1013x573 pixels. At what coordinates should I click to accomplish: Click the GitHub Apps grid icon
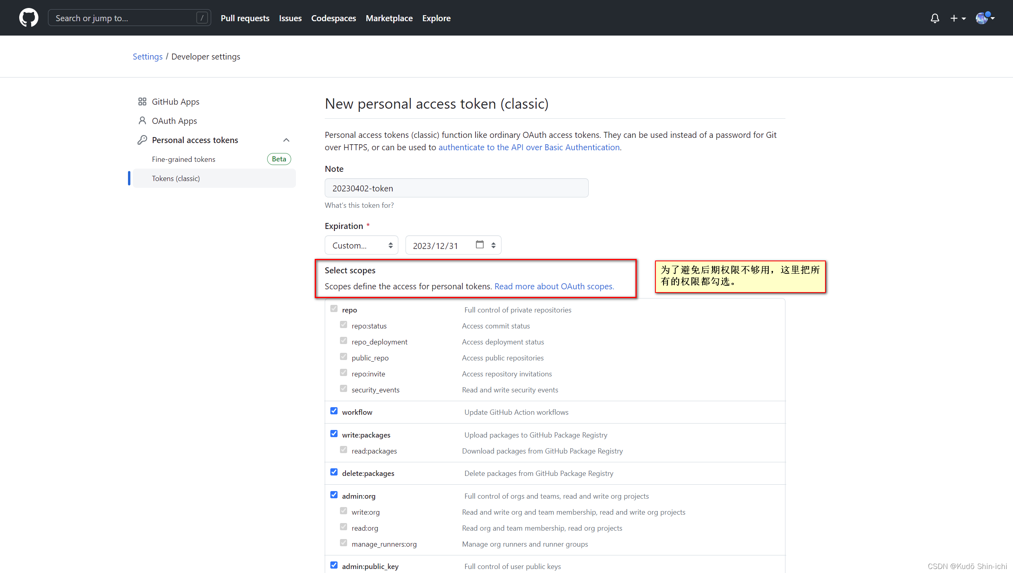pyautogui.click(x=142, y=101)
